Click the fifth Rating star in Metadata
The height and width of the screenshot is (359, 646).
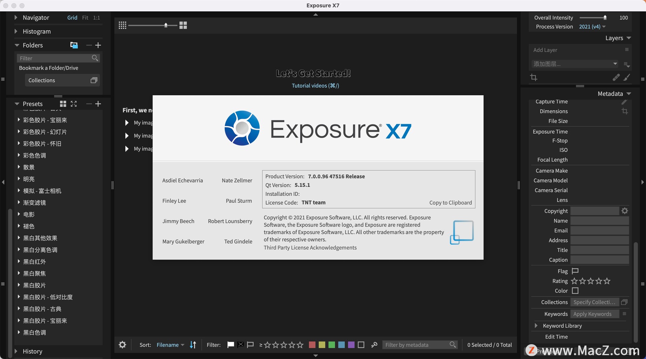tap(607, 281)
